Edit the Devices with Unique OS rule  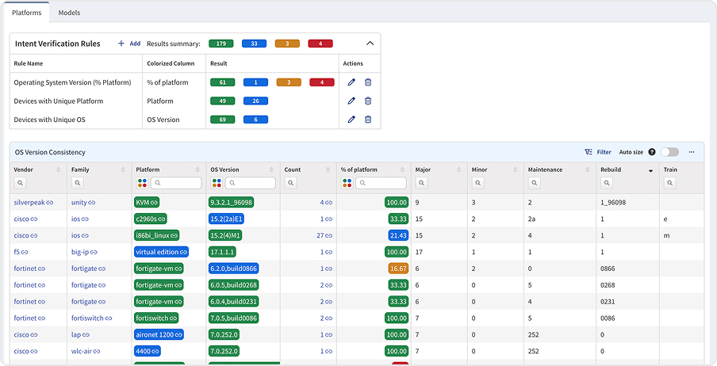tap(351, 120)
